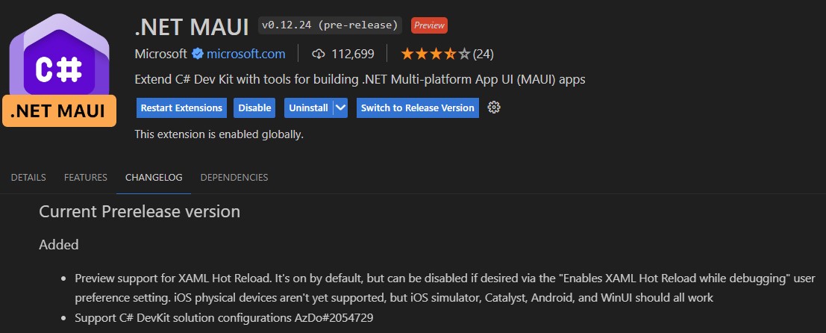
Task: Open the microsoft.com publisher link
Action: 246,54
